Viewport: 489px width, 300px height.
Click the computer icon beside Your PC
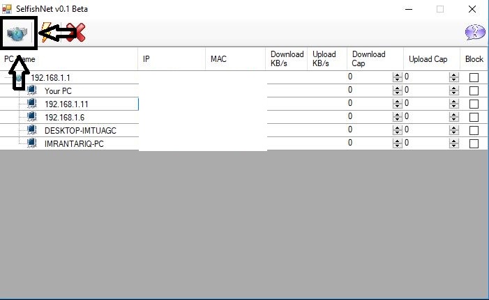point(32,90)
